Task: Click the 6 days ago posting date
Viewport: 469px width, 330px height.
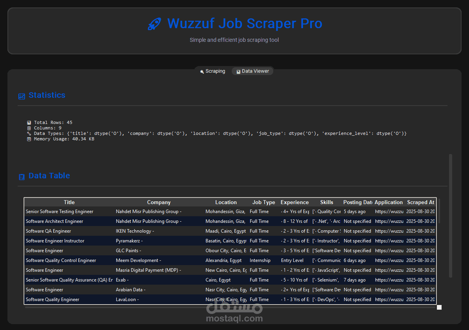Action: pyautogui.click(x=358, y=260)
